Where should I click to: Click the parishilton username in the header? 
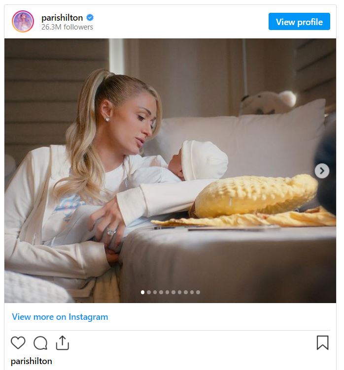[x=62, y=18]
